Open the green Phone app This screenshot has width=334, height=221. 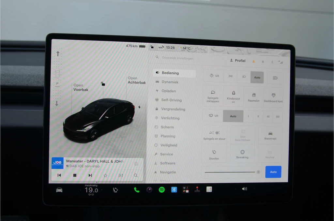coord(137,190)
